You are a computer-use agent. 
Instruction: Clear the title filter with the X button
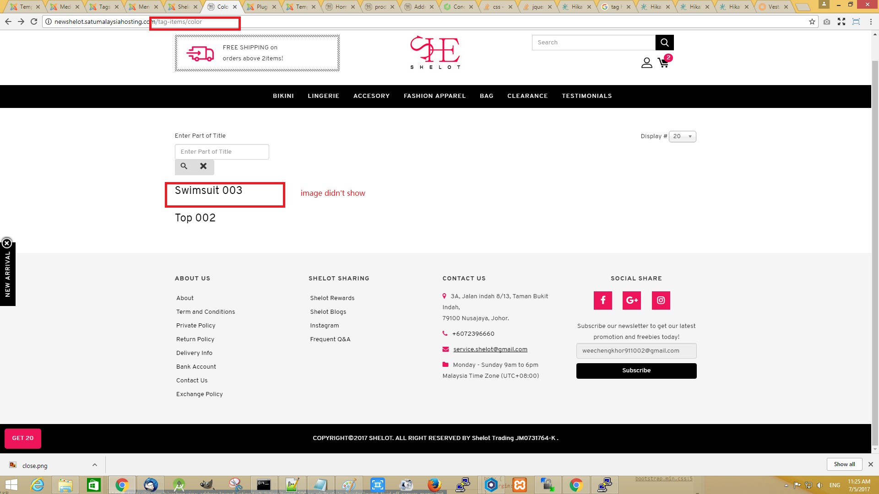point(203,166)
